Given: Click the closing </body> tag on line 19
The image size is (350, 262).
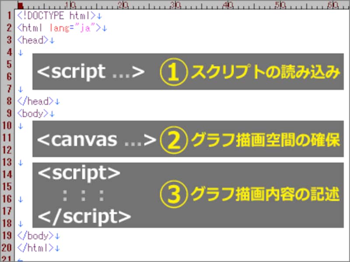Looking at the screenshot, I should pos(35,236).
